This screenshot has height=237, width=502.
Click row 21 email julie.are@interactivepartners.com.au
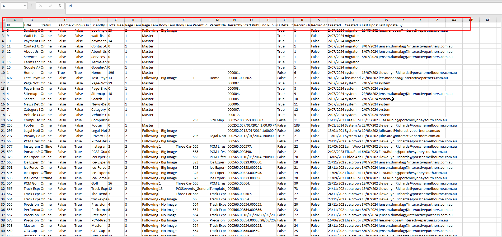[409, 130]
